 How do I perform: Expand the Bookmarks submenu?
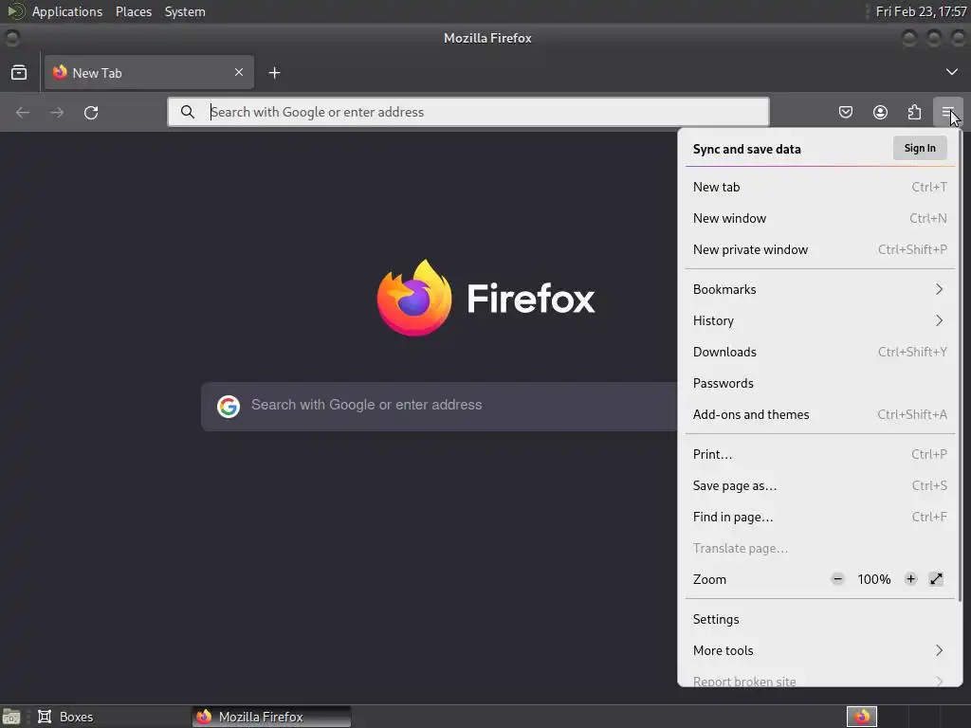pos(820,289)
